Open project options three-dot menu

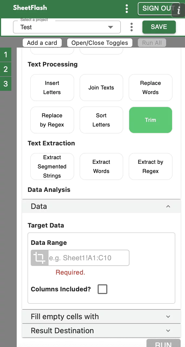click(131, 27)
